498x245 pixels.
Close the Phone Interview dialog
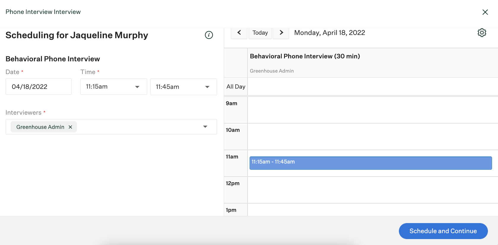[x=485, y=12]
